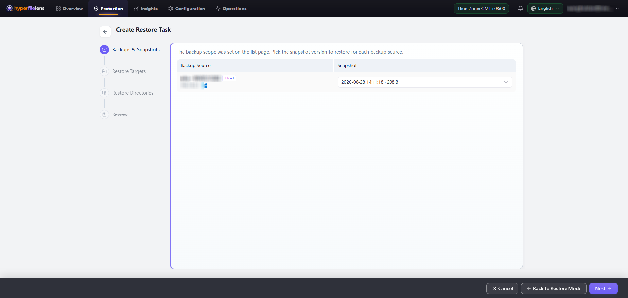This screenshot has height=298, width=628.
Task: Open the snapshot version dropdown
Action: click(x=425, y=82)
